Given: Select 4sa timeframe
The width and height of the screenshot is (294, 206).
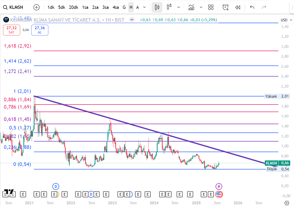Looking at the screenshot, I should [116, 7].
